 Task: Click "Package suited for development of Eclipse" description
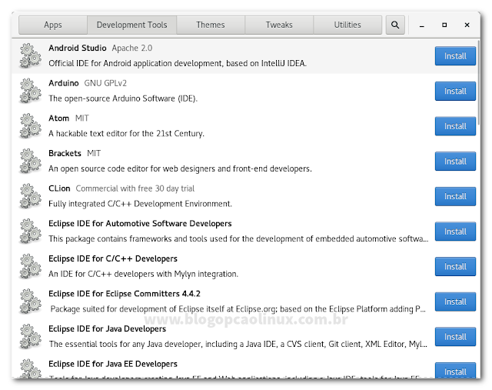pyautogui.click(x=238, y=309)
